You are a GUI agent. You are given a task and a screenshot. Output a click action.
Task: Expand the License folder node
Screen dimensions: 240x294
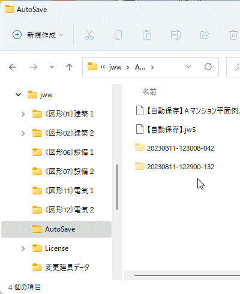23,248
